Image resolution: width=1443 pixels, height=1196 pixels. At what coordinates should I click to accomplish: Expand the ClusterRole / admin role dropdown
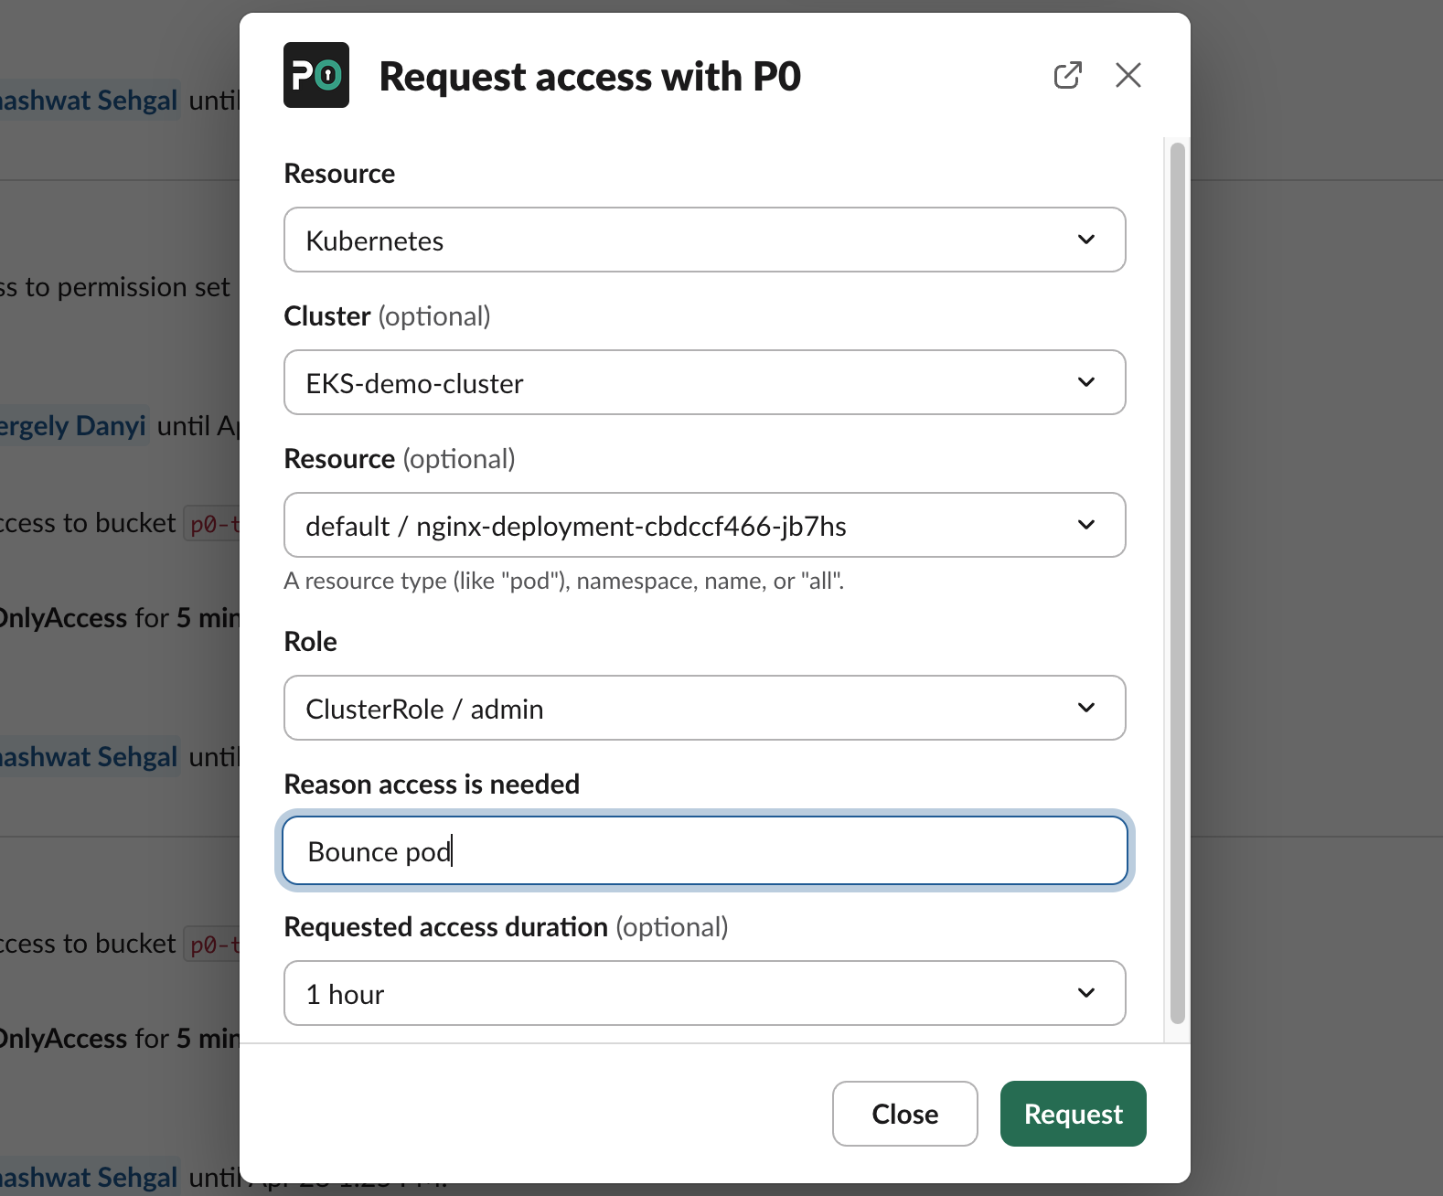(x=704, y=708)
